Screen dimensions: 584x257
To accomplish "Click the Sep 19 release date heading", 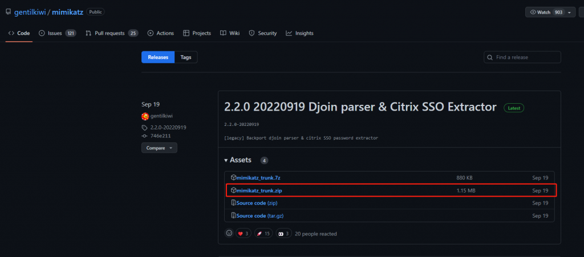I will pyautogui.click(x=151, y=104).
